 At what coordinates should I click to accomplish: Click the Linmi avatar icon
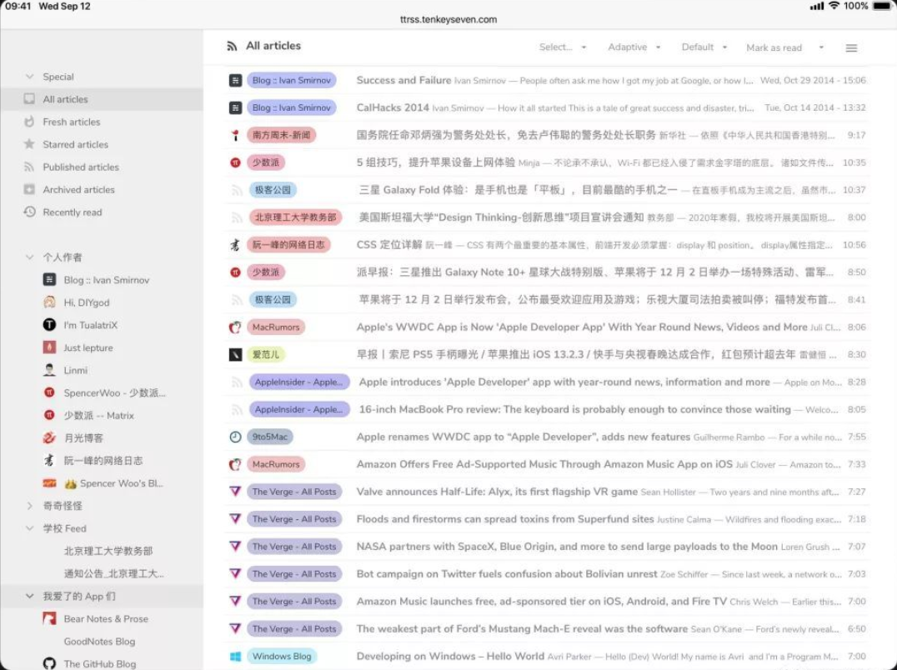[x=50, y=370]
